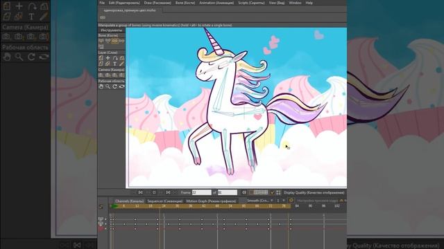Foreground window: select Shear Layer tool, top row end
The image size is (444, 249).
(122, 58)
